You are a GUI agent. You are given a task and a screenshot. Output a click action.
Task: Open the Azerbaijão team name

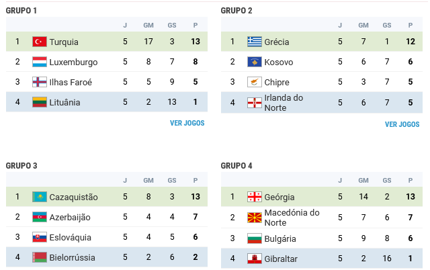70,218
